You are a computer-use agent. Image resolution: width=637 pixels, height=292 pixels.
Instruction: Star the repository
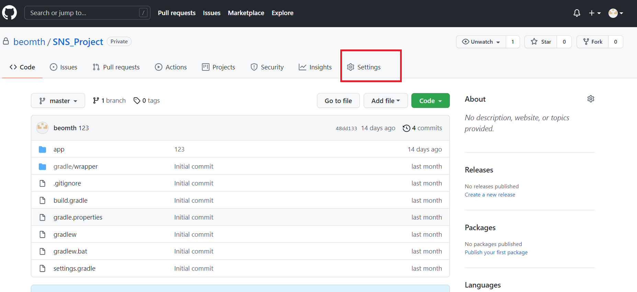pos(541,42)
